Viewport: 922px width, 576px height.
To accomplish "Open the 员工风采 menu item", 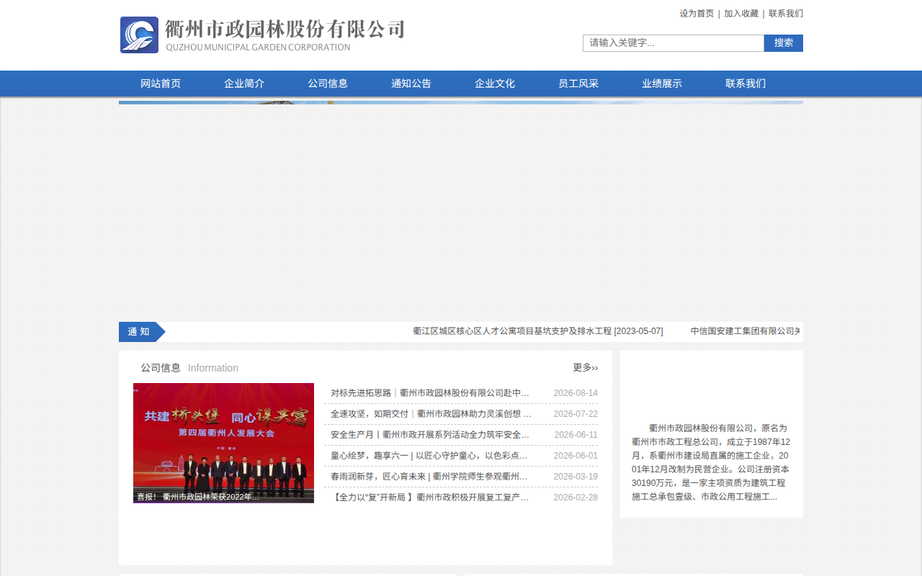I will click(578, 84).
